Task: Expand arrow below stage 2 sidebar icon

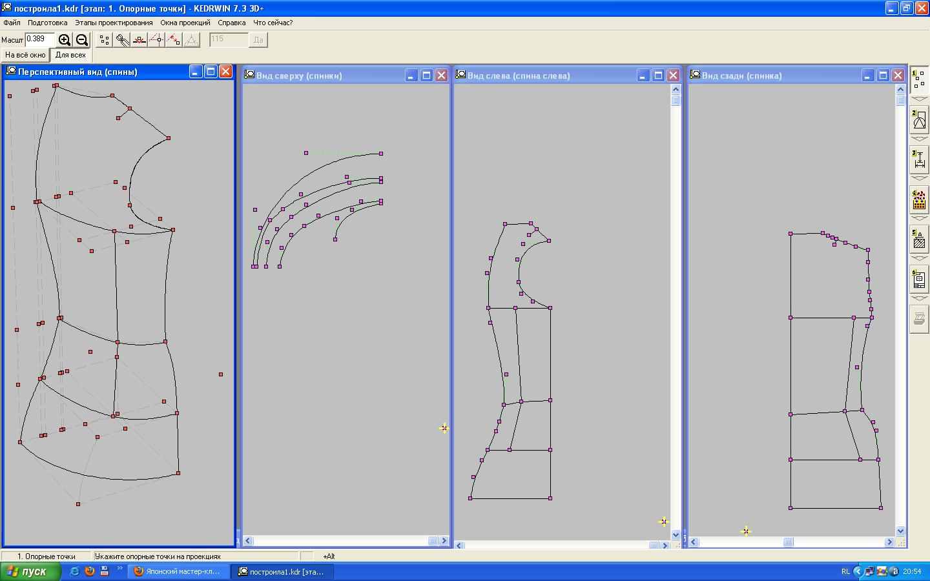Action: [x=919, y=139]
